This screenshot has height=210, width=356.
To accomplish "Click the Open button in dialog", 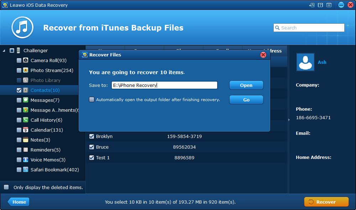I will point(246,85).
